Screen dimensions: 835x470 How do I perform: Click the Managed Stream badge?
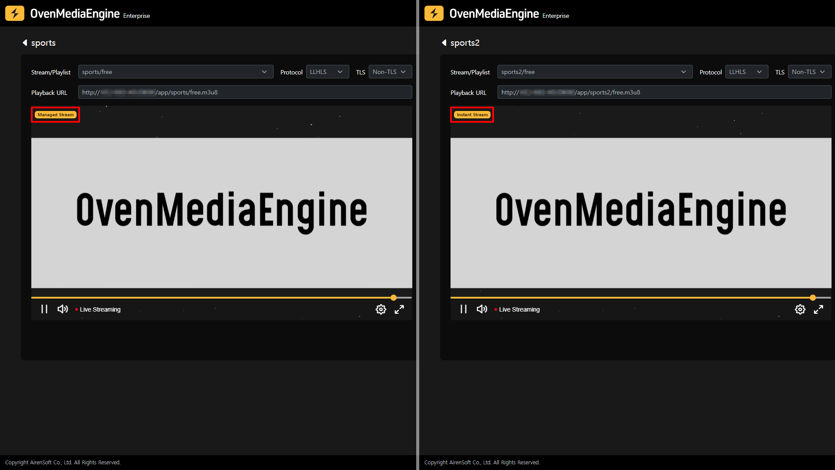56,115
